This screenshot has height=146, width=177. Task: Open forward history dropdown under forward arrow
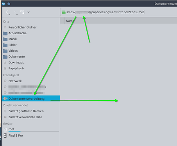[x=17, y=15]
